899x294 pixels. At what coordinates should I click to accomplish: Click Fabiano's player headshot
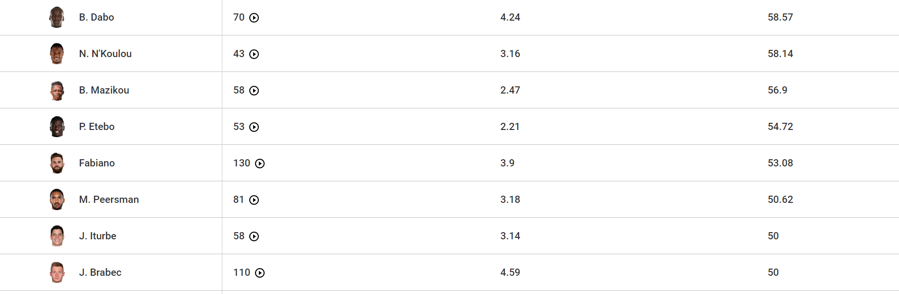57,163
